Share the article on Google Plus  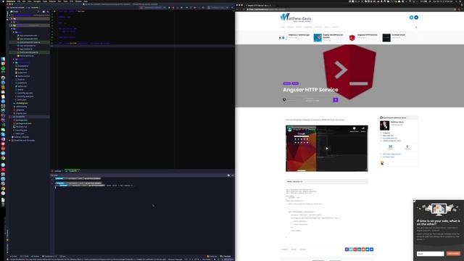[x=355, y=249]
